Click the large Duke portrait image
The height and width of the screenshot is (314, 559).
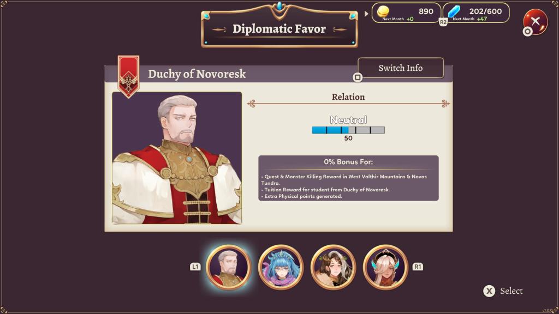tap(177, 158)
